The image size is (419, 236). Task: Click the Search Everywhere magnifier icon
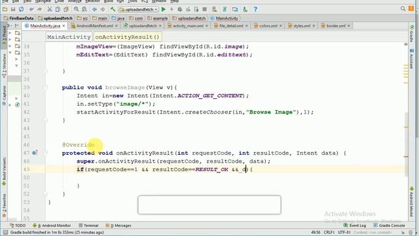(403, 9)
